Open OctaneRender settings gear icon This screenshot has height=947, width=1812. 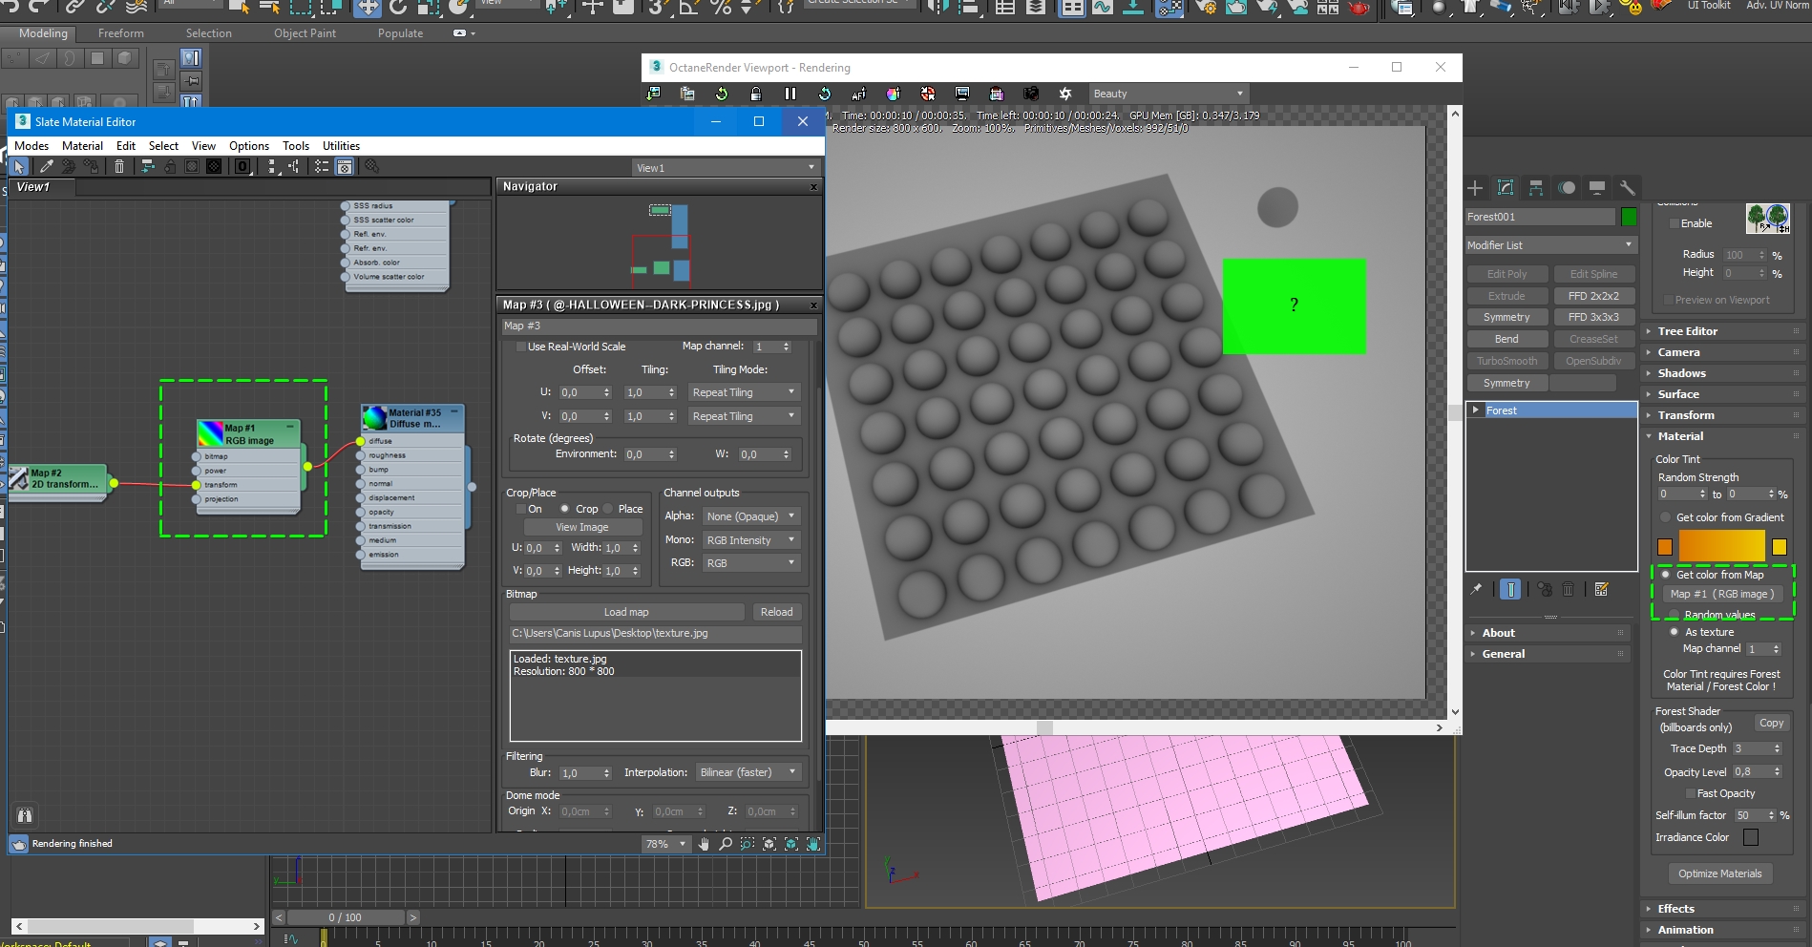[x=1065, y=94]
